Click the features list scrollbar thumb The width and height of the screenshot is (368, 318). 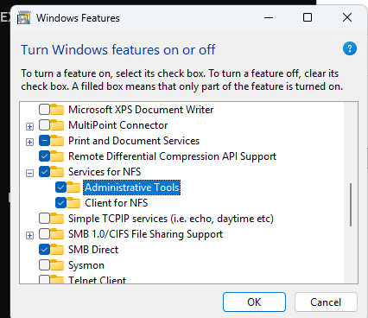351,205
